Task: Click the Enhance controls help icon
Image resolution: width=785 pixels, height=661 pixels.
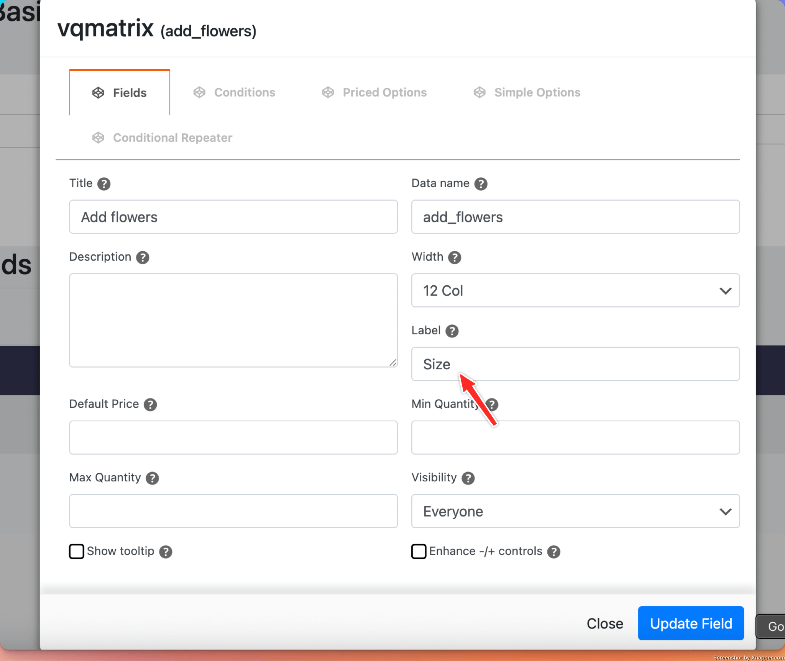Action: tap(553, 551)
